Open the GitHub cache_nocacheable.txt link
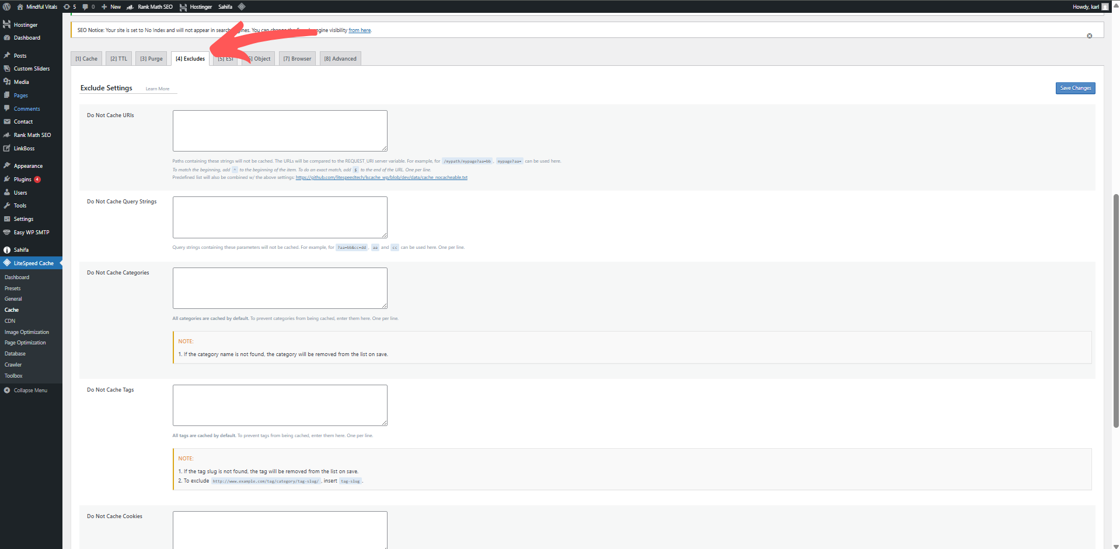Screen dimensions: 1120x549 (x=381, y=177)
